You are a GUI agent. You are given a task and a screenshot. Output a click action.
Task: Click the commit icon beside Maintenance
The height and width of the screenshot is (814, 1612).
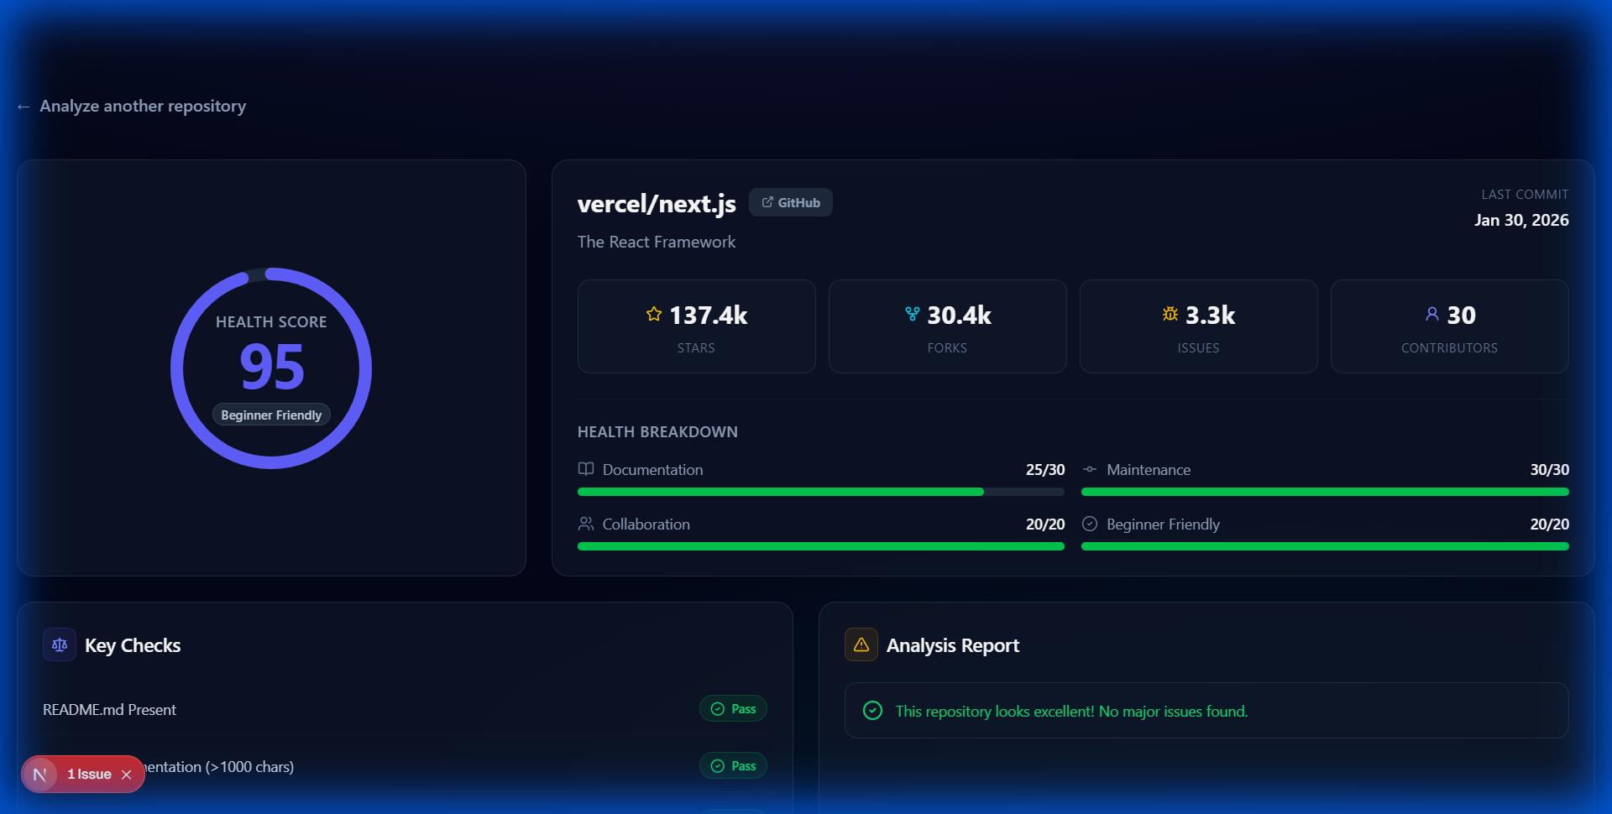point(1090,469)
